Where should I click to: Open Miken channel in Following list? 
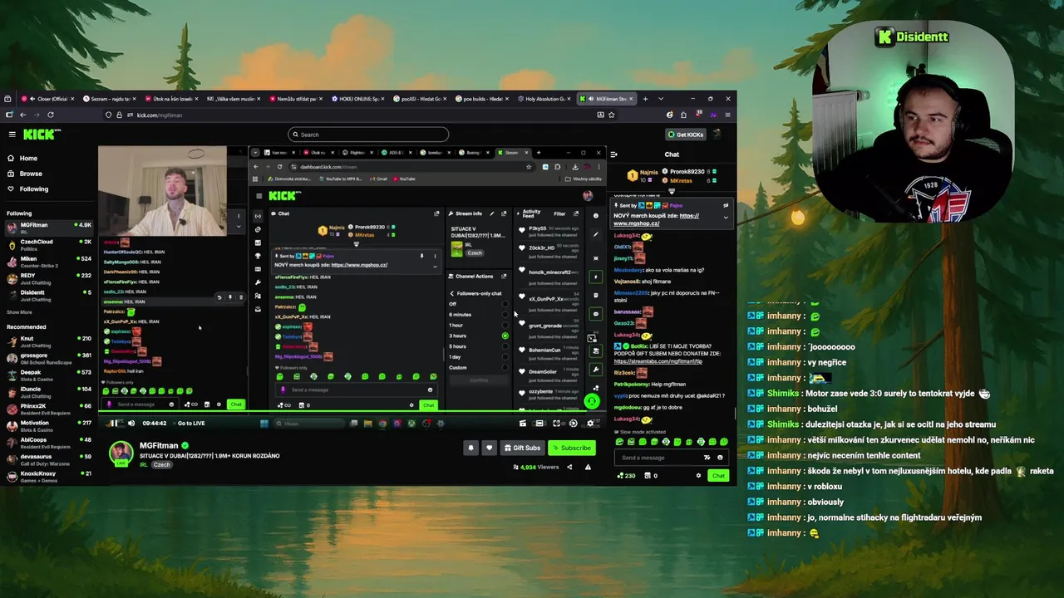[48, 262]
